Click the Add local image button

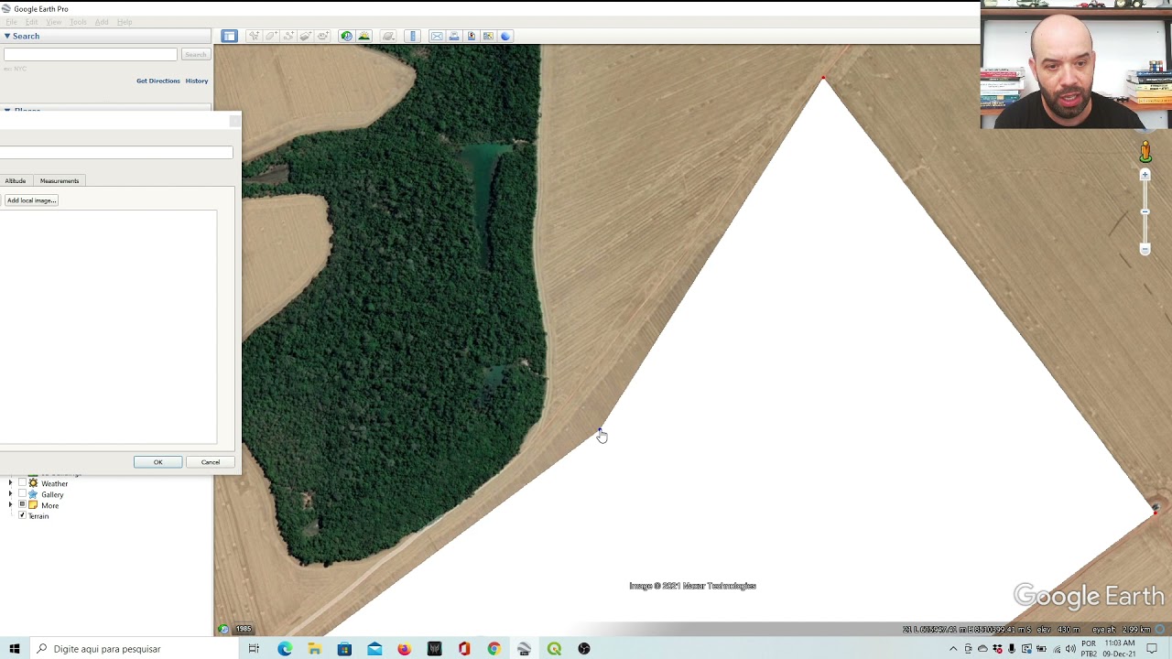[31, 200]
